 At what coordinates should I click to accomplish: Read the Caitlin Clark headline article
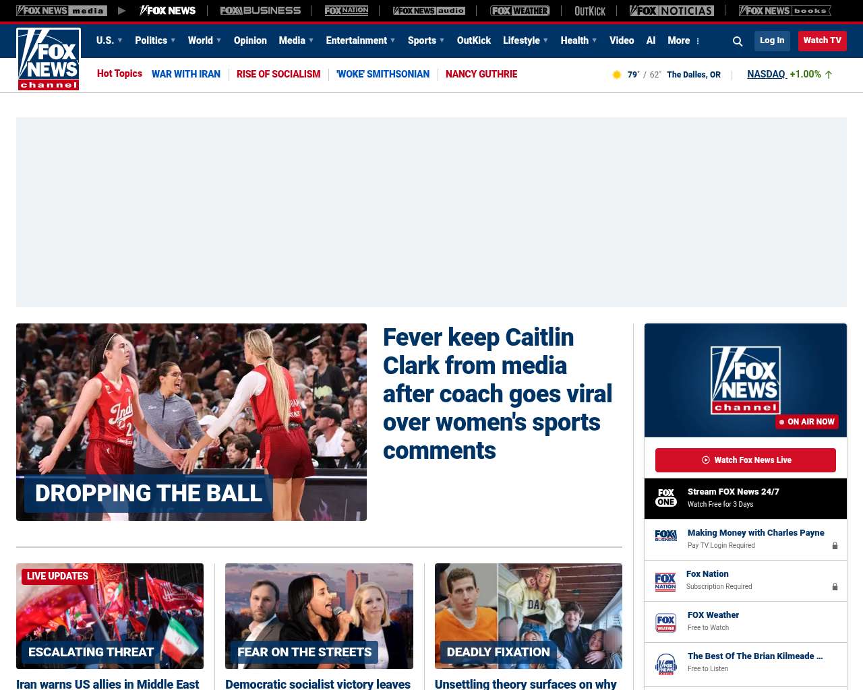pyautogui.click(x=498, y=394)
